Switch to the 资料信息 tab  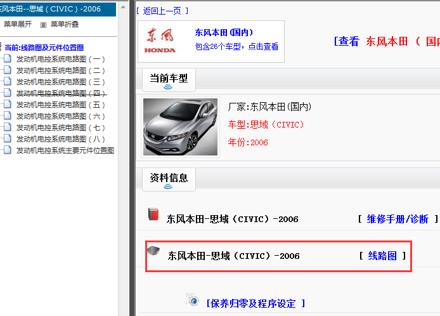pyautogui.click(x=169, y=179)
